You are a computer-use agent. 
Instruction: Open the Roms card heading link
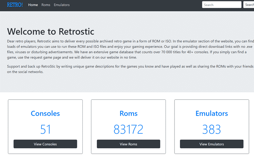tap(128, 113)
